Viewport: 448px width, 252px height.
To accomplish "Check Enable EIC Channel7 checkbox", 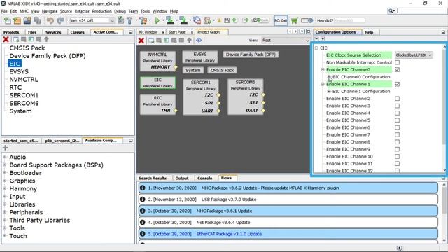I will 397,135.
